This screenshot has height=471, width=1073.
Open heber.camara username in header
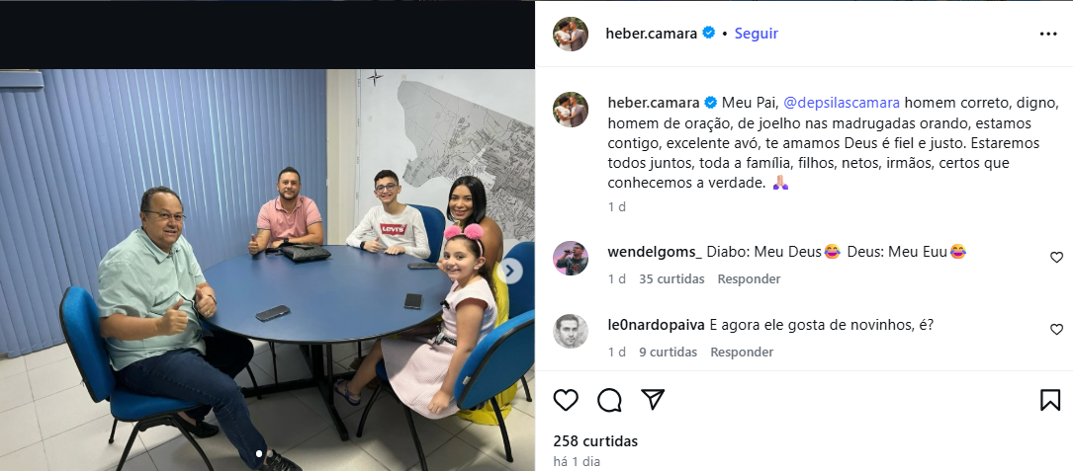pos(651,34)
